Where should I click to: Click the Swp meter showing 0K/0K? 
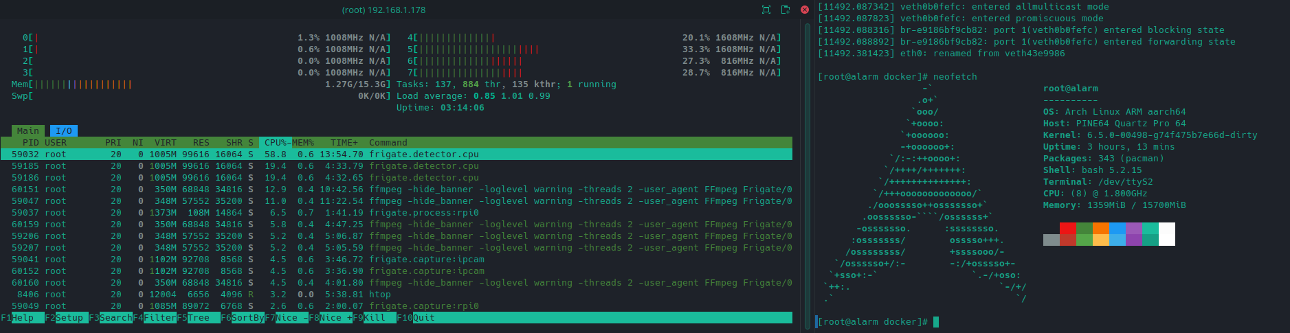(201, 95)
